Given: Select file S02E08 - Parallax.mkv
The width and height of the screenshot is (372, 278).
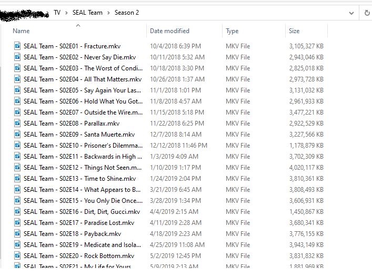Looking at the screenshot, I should point(72,123).
